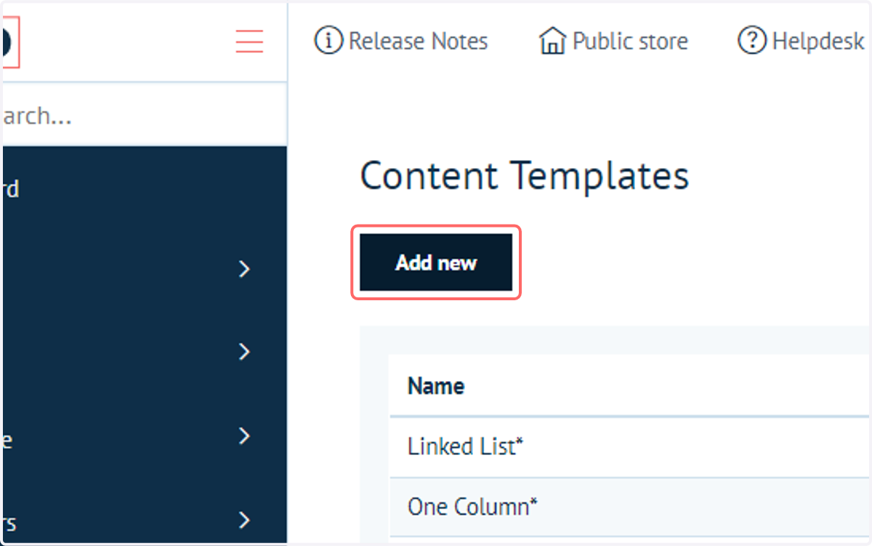Expand the sidebar item ending in 'rs'

pos(145,520)
